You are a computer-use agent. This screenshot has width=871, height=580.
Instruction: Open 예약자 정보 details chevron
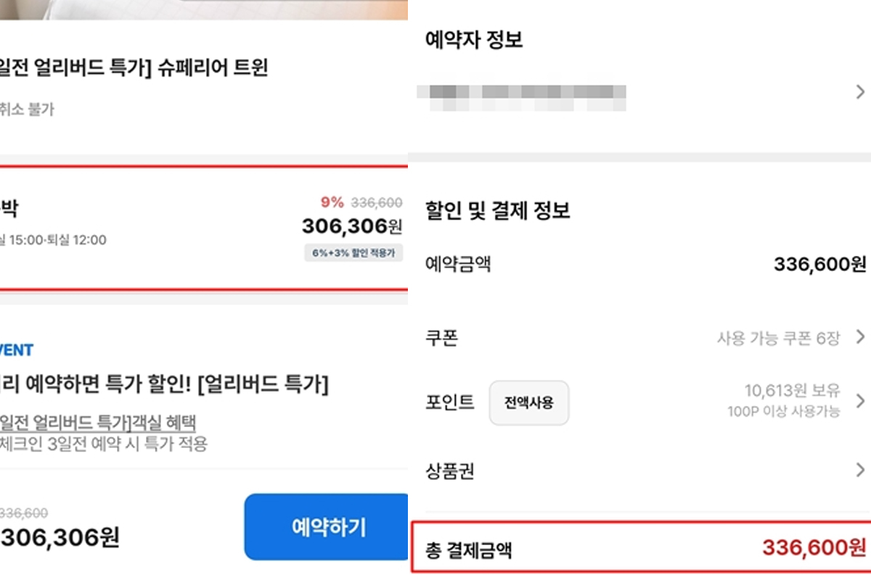pos(860,91)
